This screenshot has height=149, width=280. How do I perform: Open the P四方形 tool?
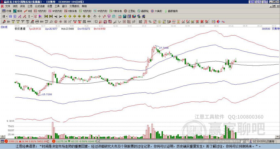[40, 11]
